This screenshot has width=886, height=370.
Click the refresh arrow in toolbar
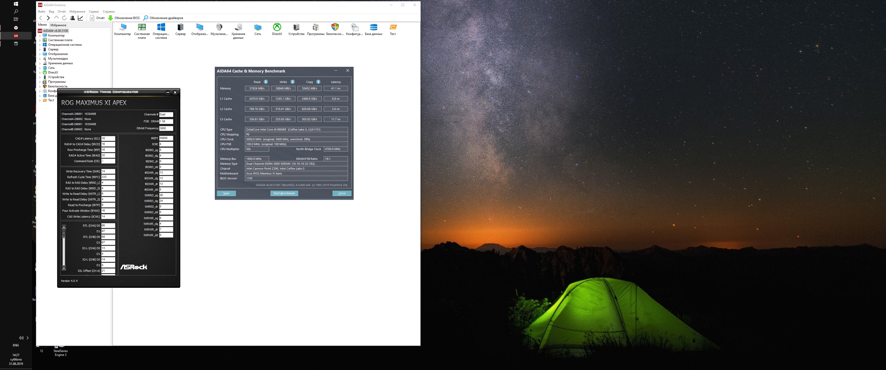[64, 18]
